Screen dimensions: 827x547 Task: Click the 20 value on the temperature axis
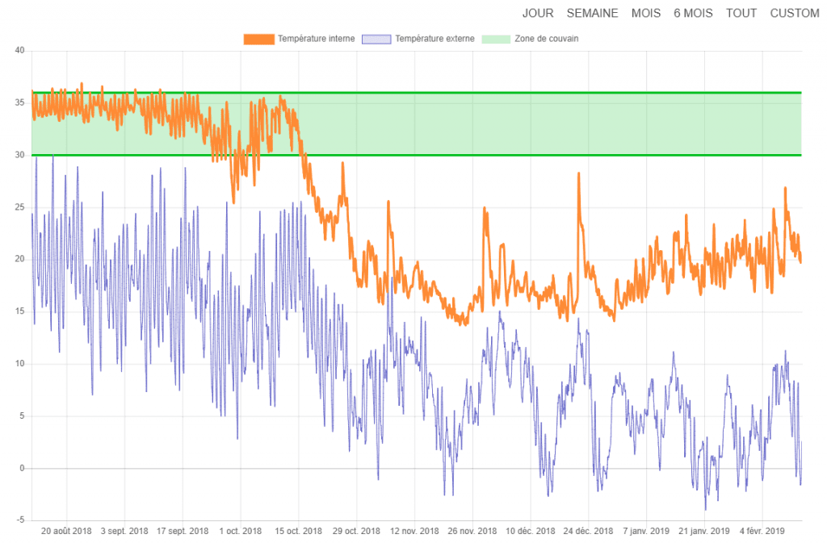tap(19, 259)
